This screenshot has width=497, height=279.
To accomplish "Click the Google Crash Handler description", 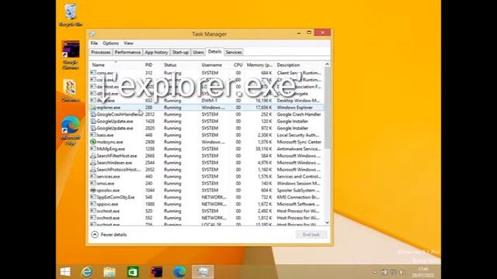I will [x=299, y=114].
